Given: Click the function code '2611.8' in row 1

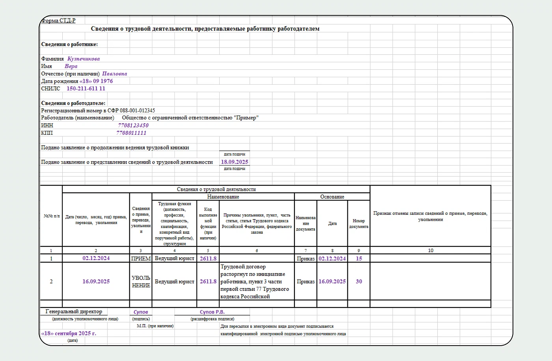Looking at the screenshot, I should [208, 259].
